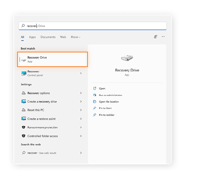
Task: Choose Run as administrator
Action: coord(111,95)
